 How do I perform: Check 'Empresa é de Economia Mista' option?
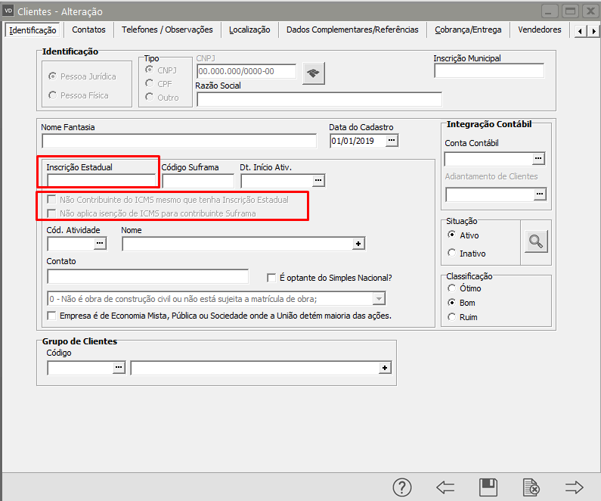[x=51, y=315]
